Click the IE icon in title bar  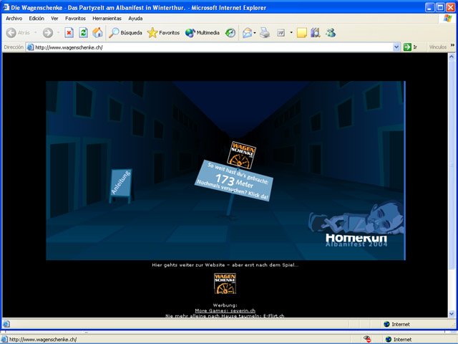coord(6,7)
